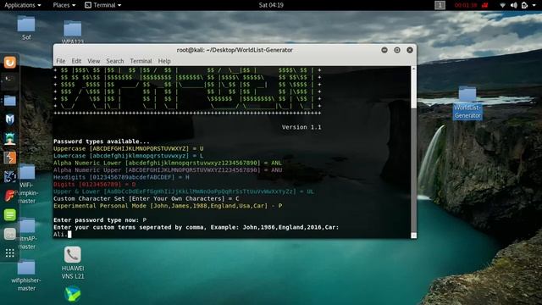Image resolution: width=542 pixels, height=305 pixels.
Task: Click the Experimental Personal Mode line
Action: pyautogui.click(x=168, y=206)
